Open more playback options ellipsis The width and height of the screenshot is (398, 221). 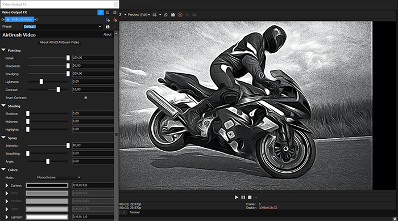(x=255, y=197)
